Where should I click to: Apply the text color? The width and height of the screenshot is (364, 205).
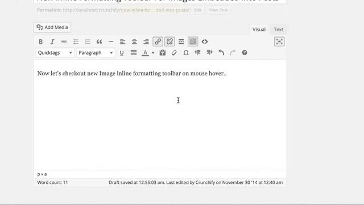(146, 53)
